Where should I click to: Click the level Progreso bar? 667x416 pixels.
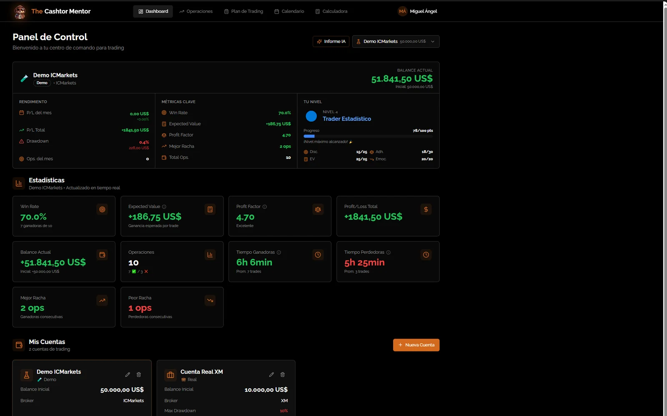368,136
